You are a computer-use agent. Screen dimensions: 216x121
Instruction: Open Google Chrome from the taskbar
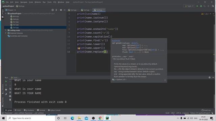[x=100, y=118]
